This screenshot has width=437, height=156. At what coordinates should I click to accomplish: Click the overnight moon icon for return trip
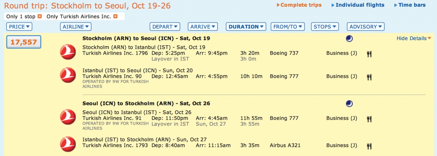tap(349, 103)
